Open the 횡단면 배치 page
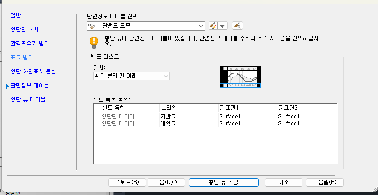The height and width of the screenshot is (195, 378). [25, 30]
